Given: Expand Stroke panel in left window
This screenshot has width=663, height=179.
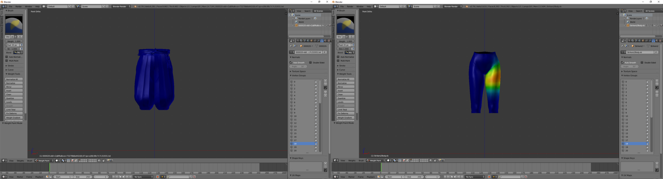Looking at the screenshot, I should (10, 66).
